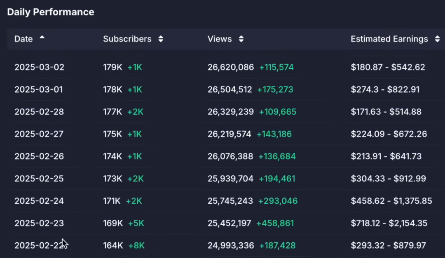Sort by Subscribers using the sort arrows icon
Screen dimensions: 445x258
click(161, 39)
